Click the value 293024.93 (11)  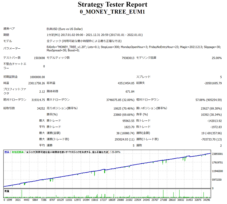click(125, 139)
